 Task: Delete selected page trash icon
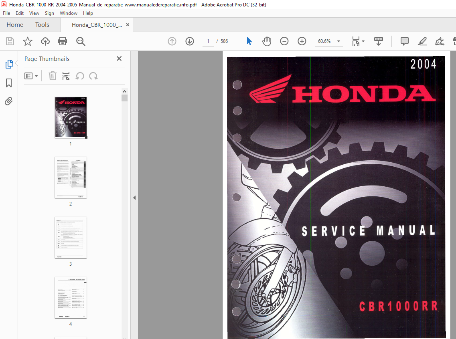point(53,76)
